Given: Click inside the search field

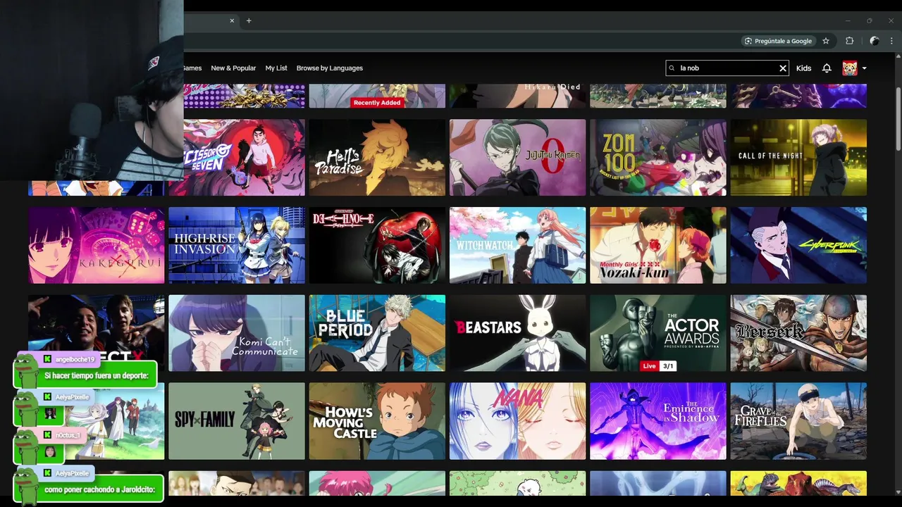Looking at the screenshot, I should tap(727, 68).
